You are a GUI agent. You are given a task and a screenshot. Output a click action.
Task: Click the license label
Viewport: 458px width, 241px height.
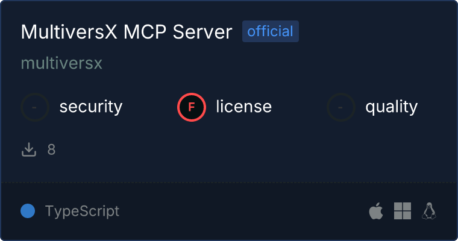point(244,106)
